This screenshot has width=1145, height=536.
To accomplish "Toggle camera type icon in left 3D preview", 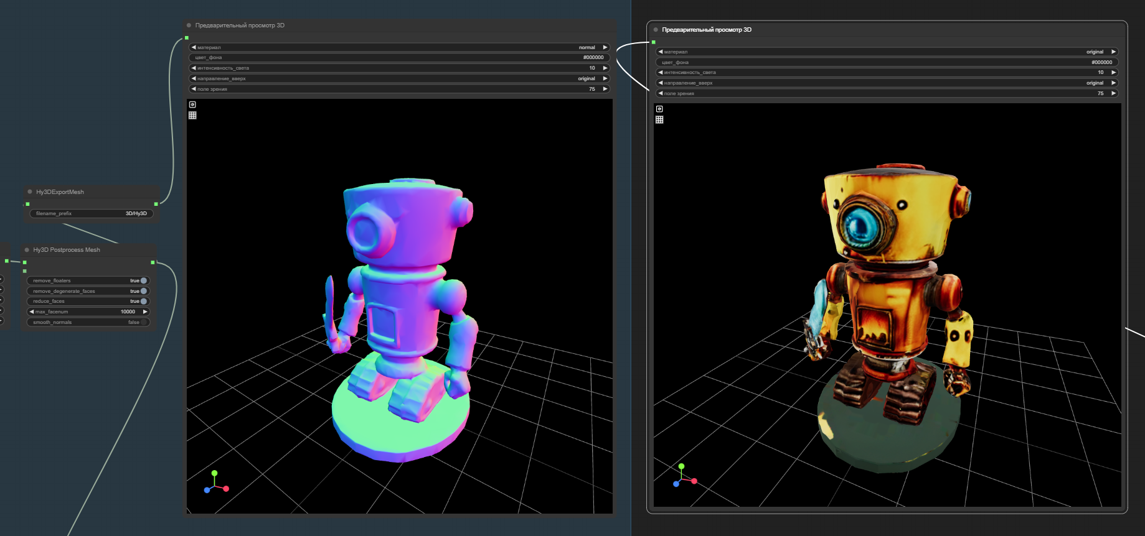I will tap(192, 104).
